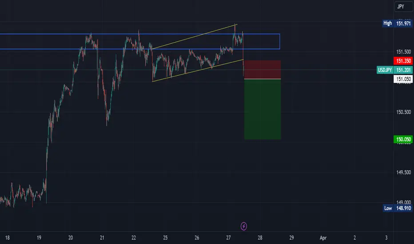Click the Apr date label on time axis
The image size is (414, 244).
click(323, 238)
